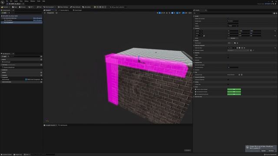Open Class Settings
278x156 pixels.
coord(63,7)
